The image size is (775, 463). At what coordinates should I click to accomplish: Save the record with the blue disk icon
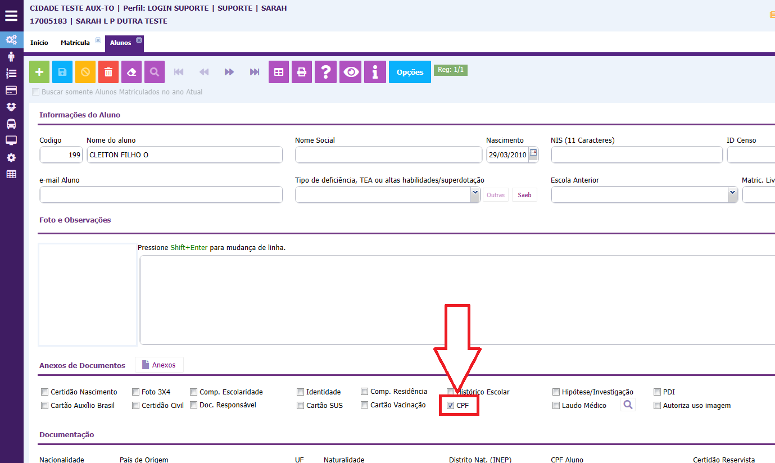pyautogui.click(x=62, y=72)
